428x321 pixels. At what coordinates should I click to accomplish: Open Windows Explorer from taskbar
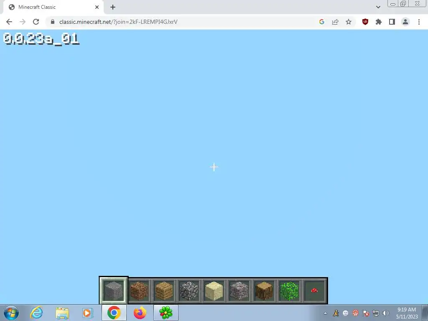point(62,313)
